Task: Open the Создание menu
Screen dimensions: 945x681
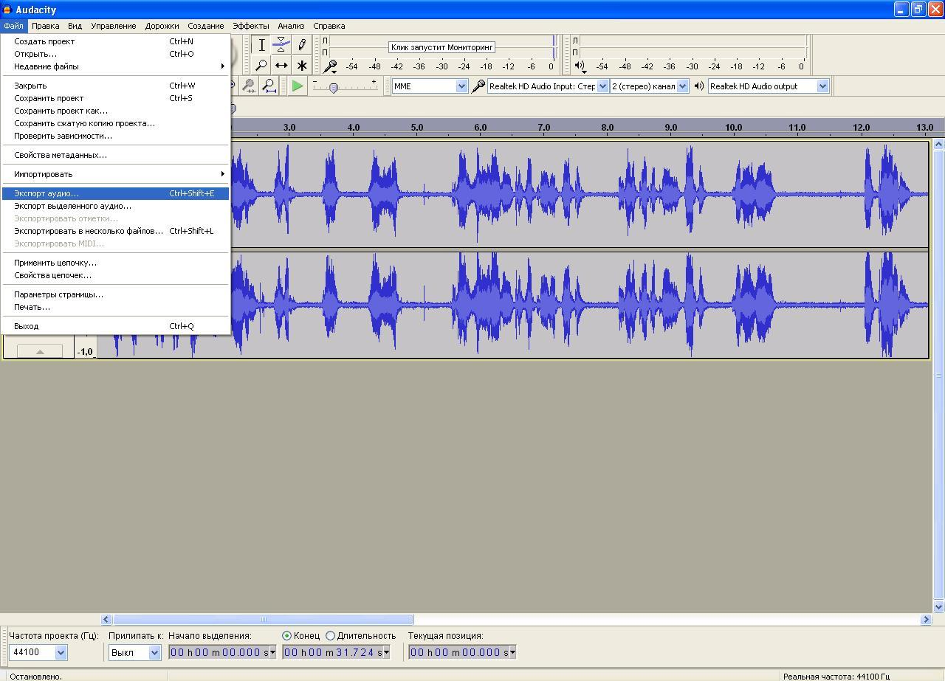Action: tap(206, 26)
